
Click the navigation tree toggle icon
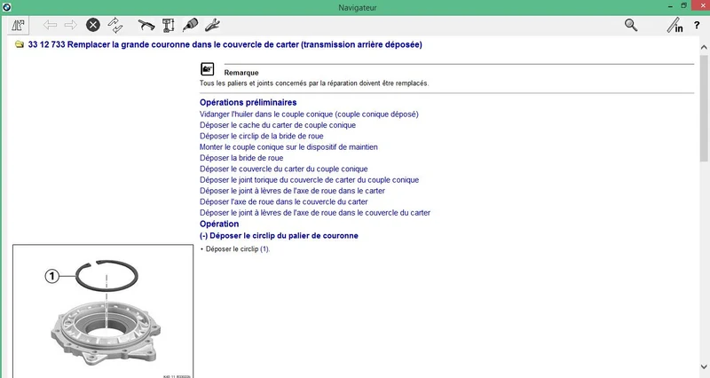(19, 26)
